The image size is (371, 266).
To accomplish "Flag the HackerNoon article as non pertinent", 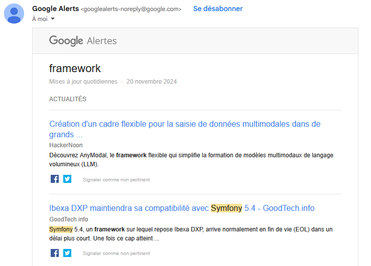I will click(x=116, y=180).
